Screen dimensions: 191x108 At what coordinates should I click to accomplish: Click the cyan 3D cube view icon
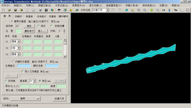pyautogui.click(x=127, y=10)
